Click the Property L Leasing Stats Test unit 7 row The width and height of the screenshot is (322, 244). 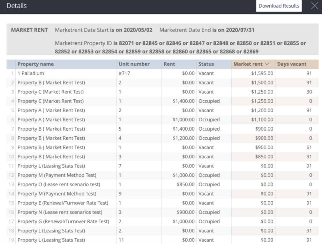pos(128,166)
